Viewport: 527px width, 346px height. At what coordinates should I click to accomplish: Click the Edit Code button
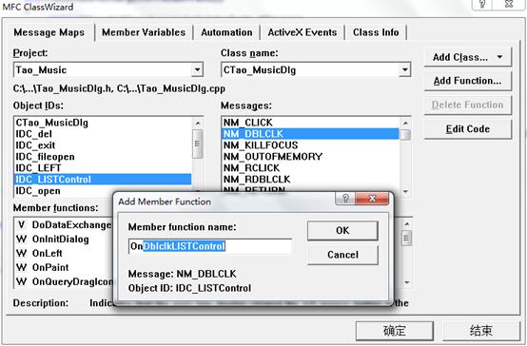point(467,129)
